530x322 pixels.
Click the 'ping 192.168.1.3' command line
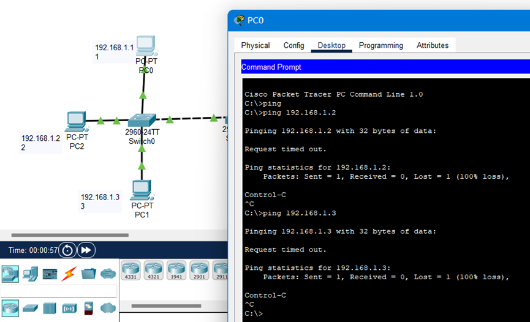coord(290,213)
